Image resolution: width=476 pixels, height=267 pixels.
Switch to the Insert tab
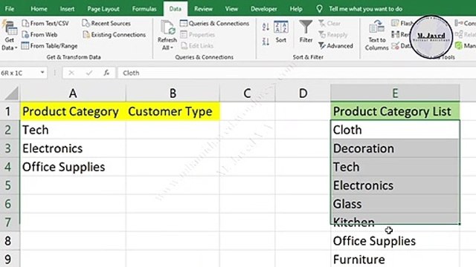(x=67, y=9)
